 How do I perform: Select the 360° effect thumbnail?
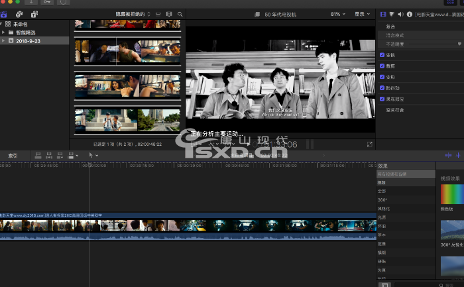pyautogui.click(x=452, y=230)
